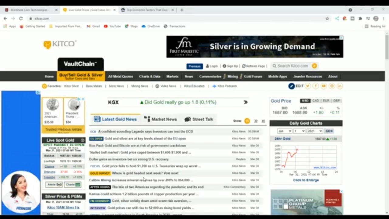Go back with the browser back arrow
This screenshot has width=389, height=219.
[x=5, y=19]
